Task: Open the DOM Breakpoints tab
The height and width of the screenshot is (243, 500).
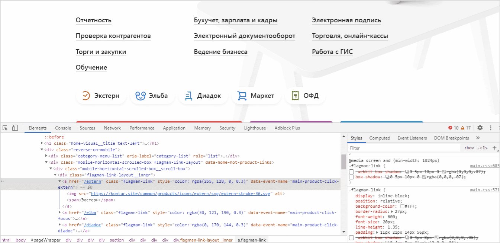Action: click(x=451, y=138)
